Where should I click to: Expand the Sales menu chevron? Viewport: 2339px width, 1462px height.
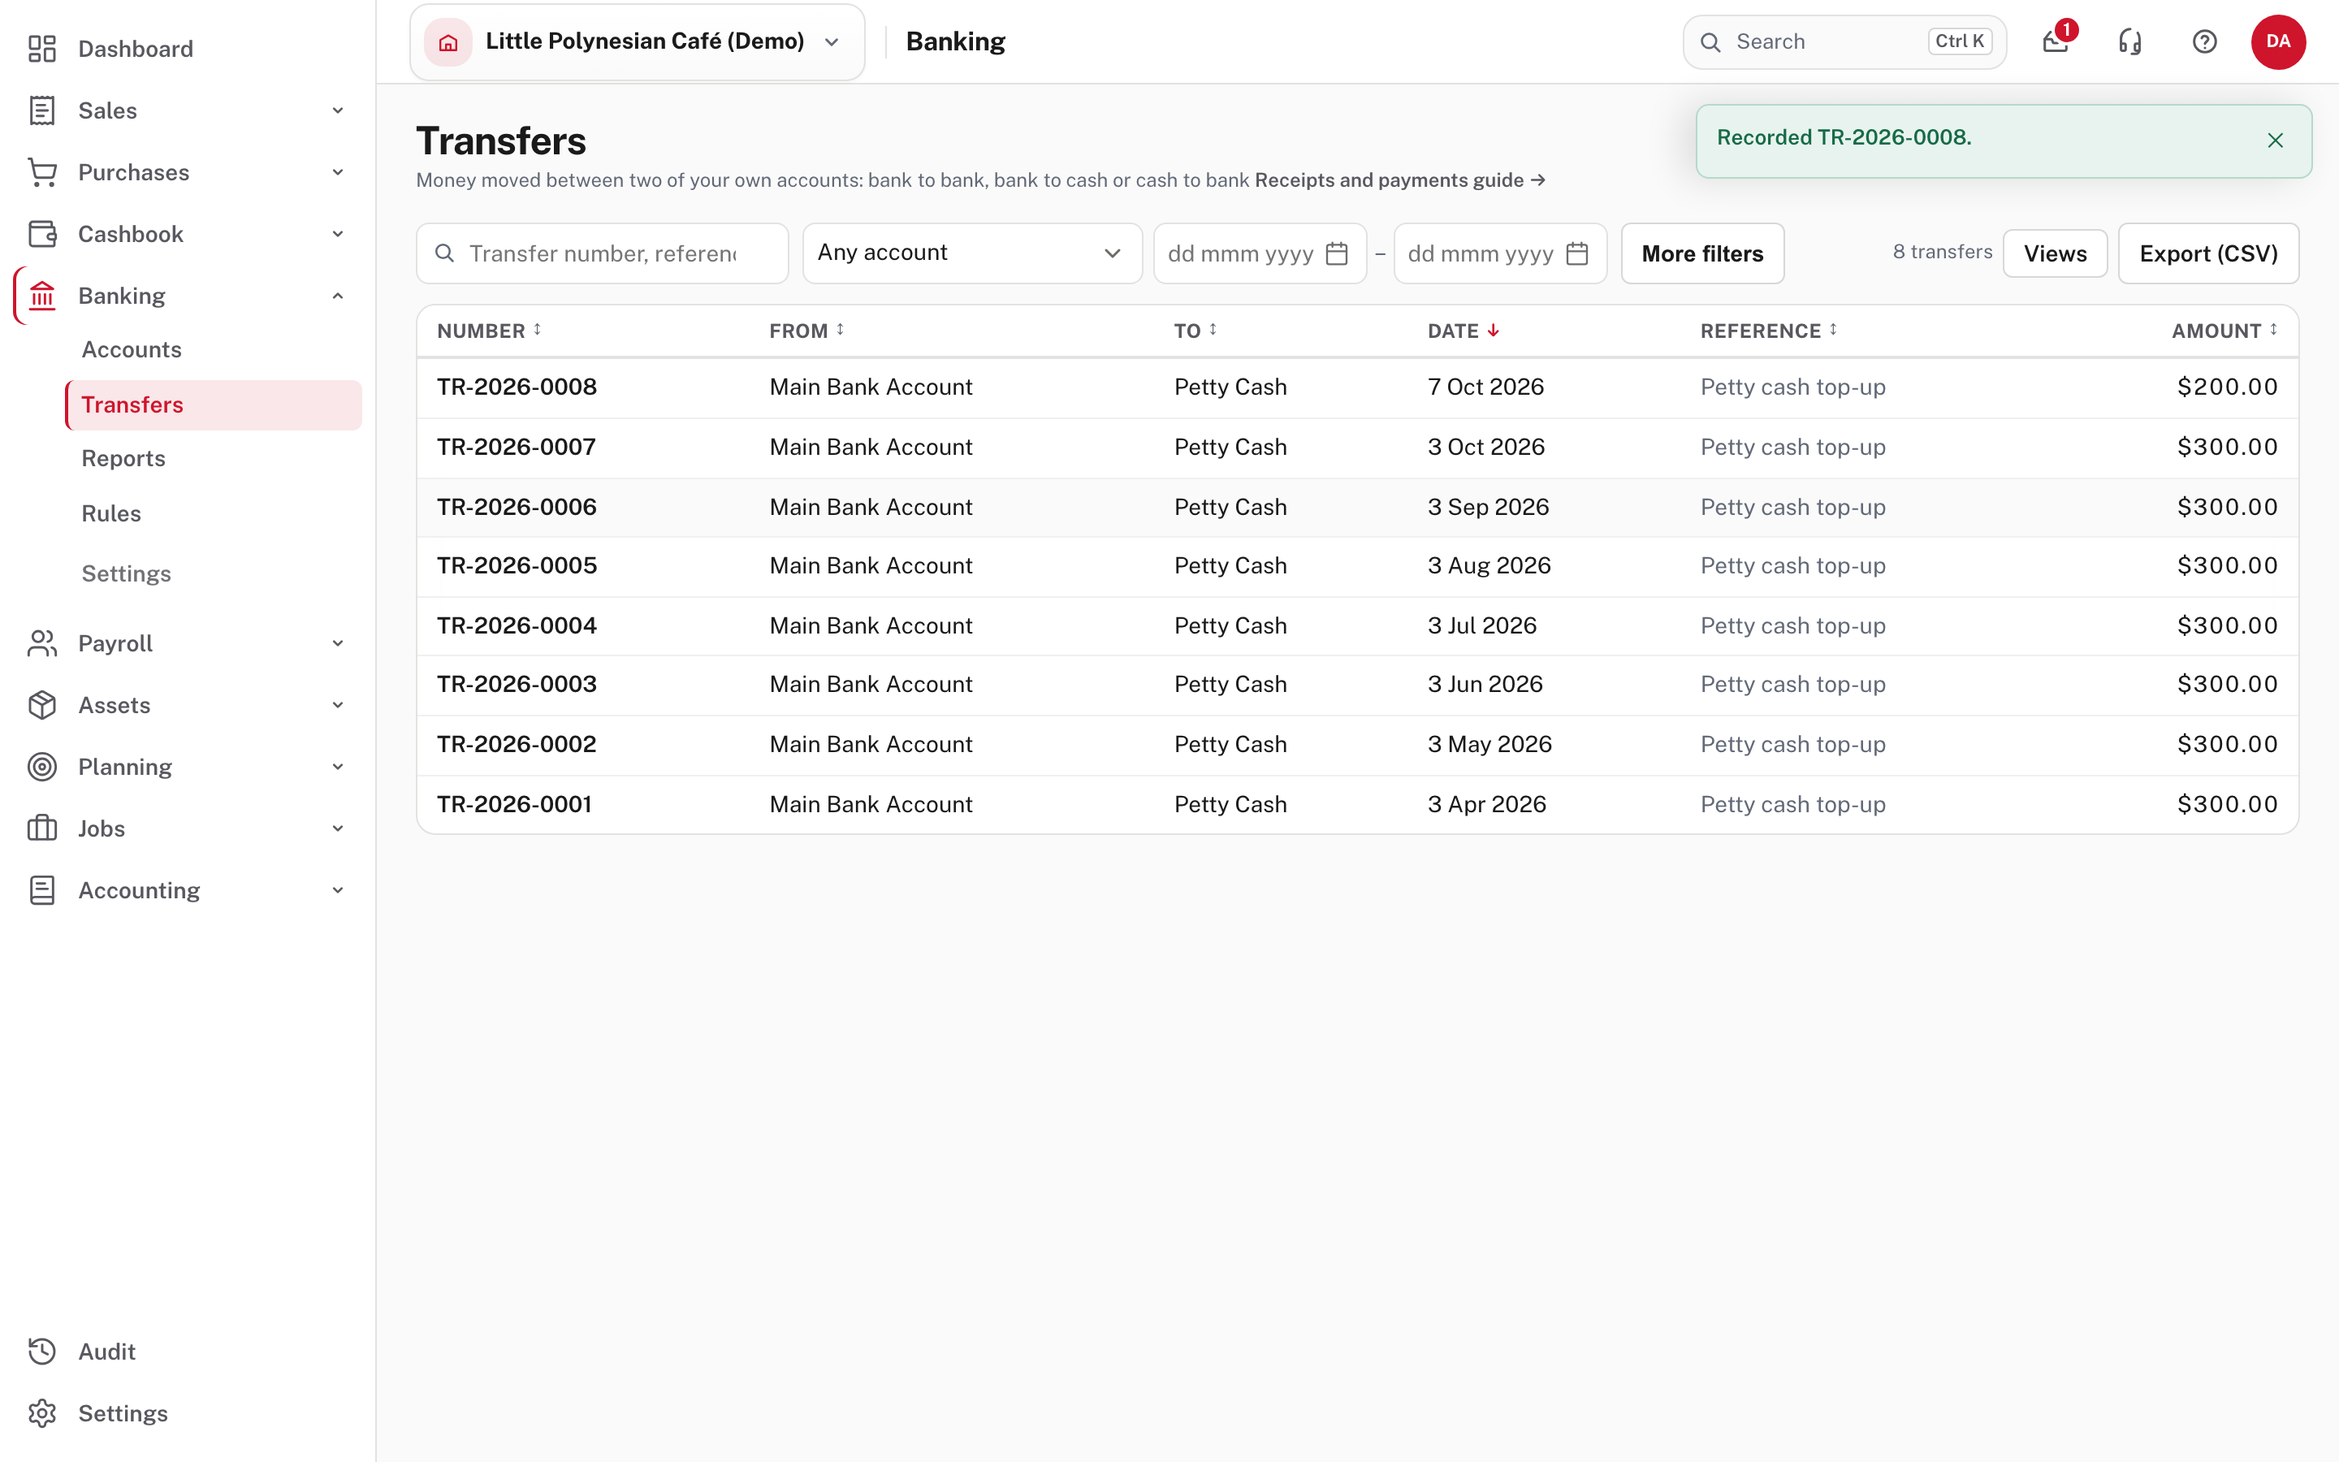click(x=337, y=110)
